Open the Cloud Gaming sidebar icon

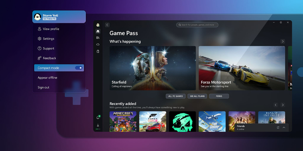98,45
